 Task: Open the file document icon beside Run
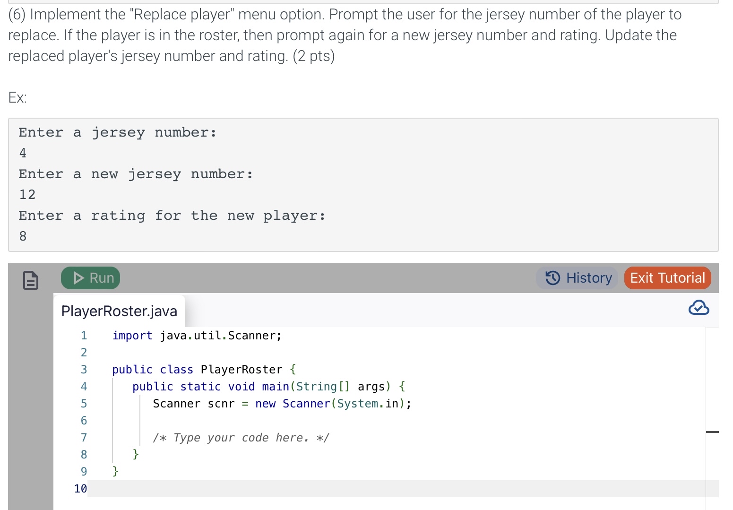click(x=30, y=279)
